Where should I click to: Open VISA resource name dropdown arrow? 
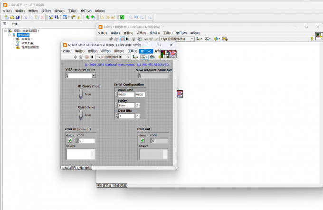click(x=94, y=76)
